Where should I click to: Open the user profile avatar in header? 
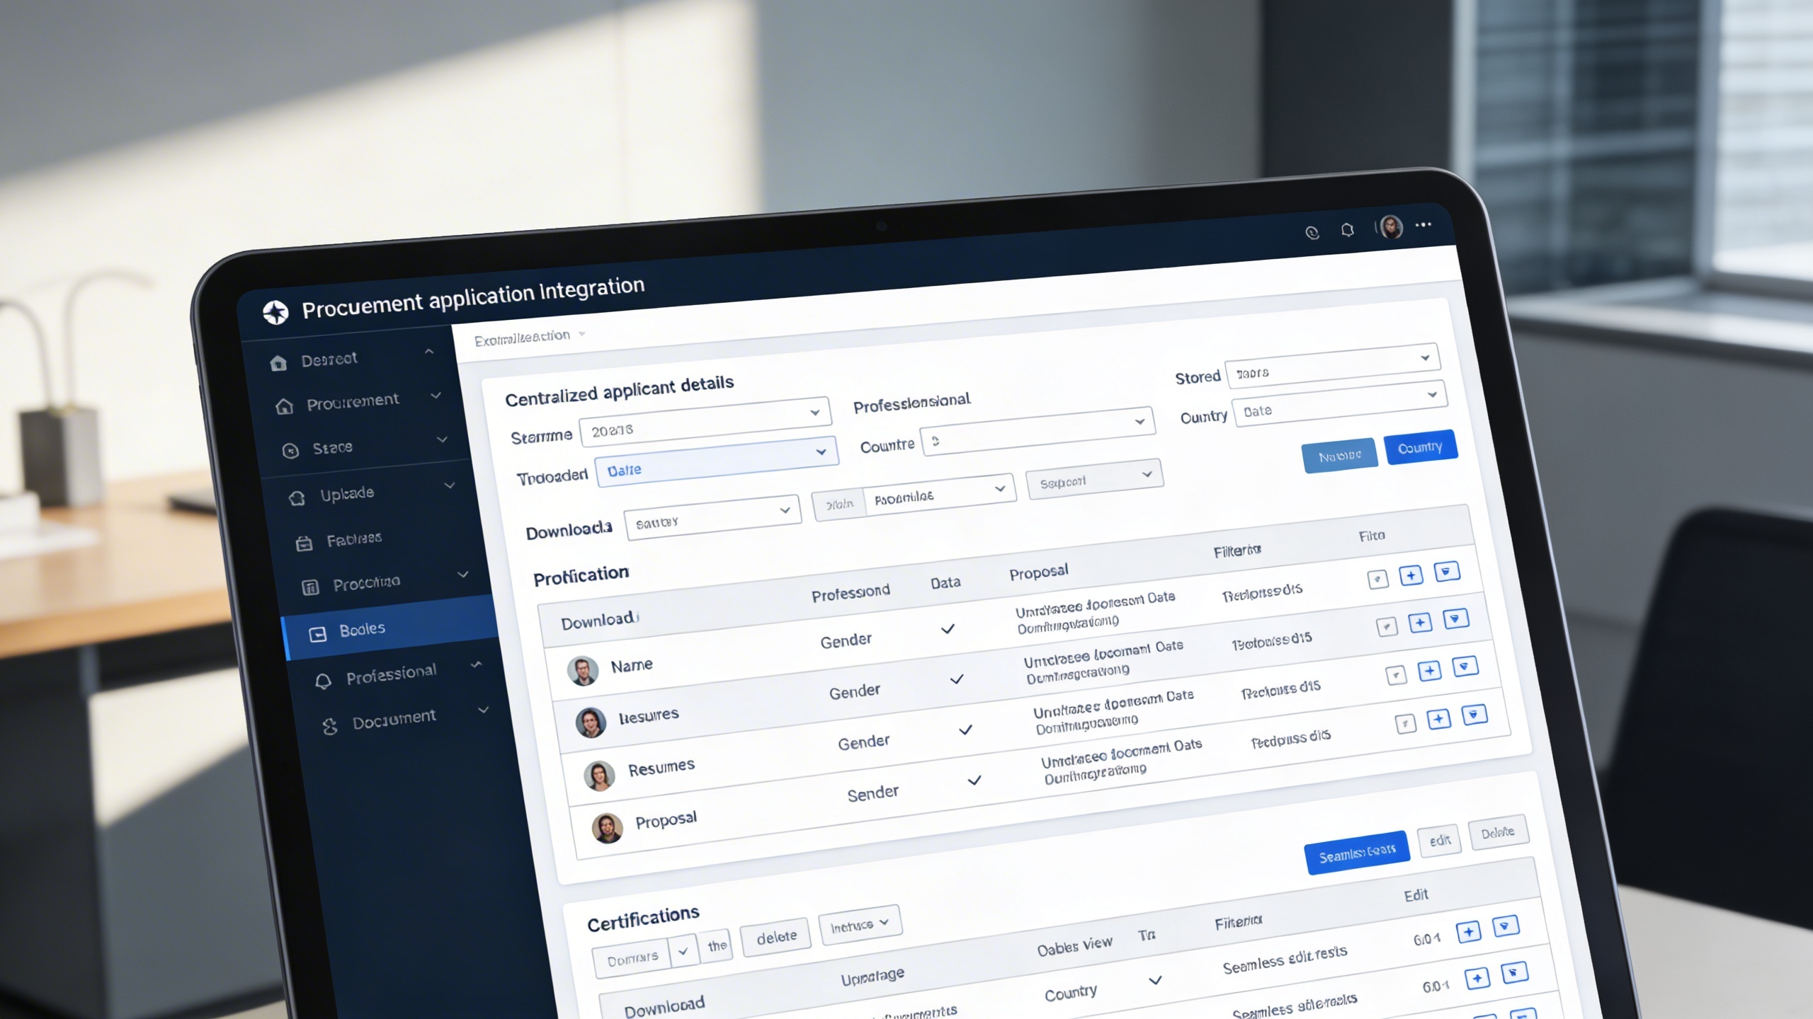tap(1391, 227)
